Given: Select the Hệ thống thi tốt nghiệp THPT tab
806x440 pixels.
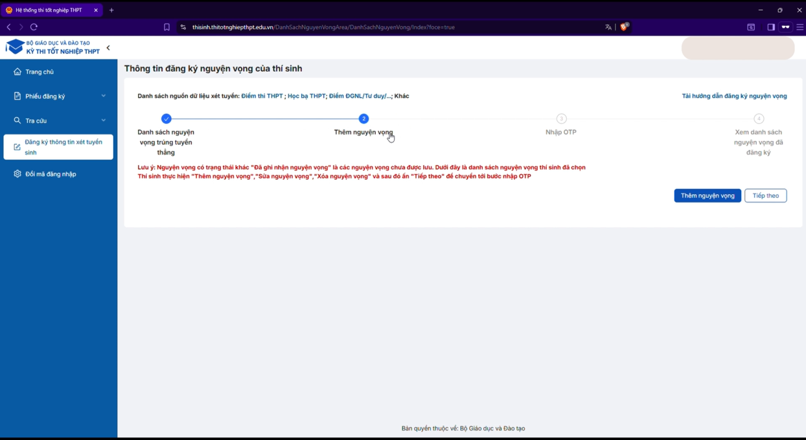Looking at the screenshot, I should (x=52, y=10).
